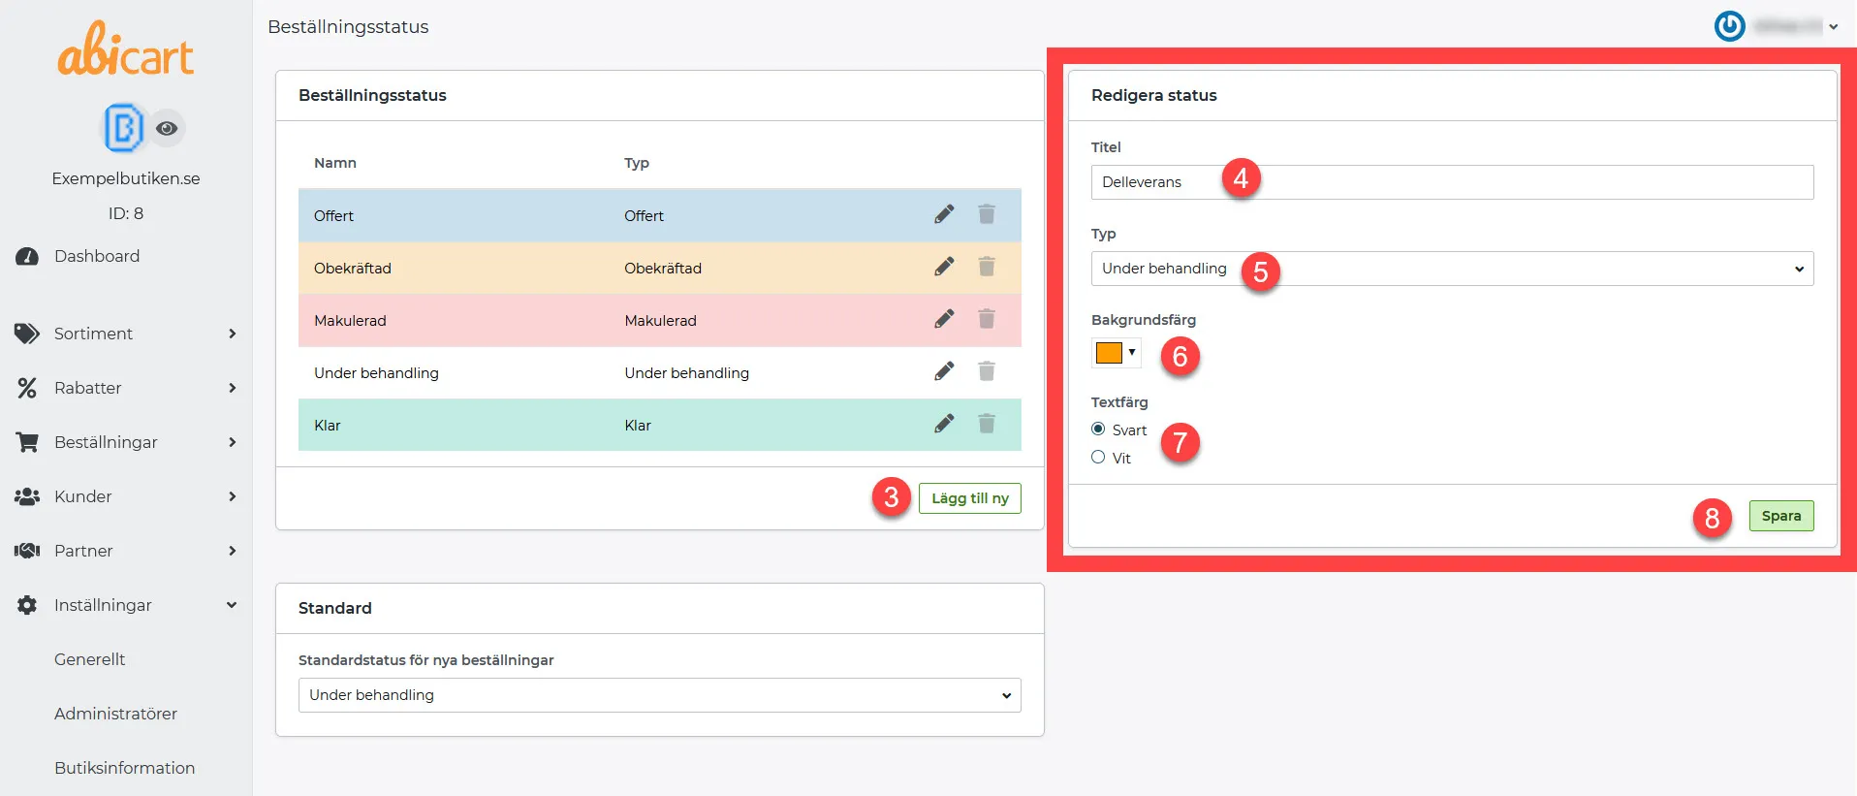Viewport: 1857px width, 796px height.
Task: Click the Spara button
Action: [x=1781, y=516]
